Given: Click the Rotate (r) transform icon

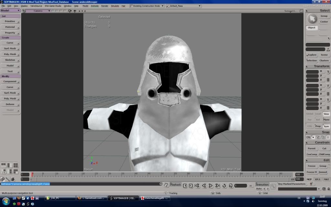Looking at the screenshot, I should [x=328, y=86].
